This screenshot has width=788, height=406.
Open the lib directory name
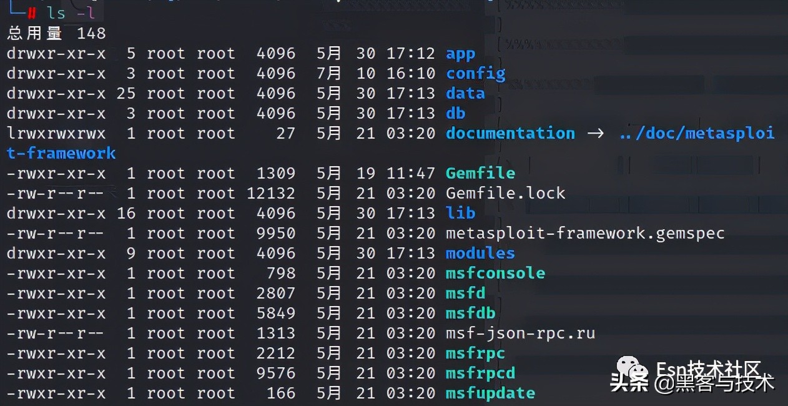point(460,213)
